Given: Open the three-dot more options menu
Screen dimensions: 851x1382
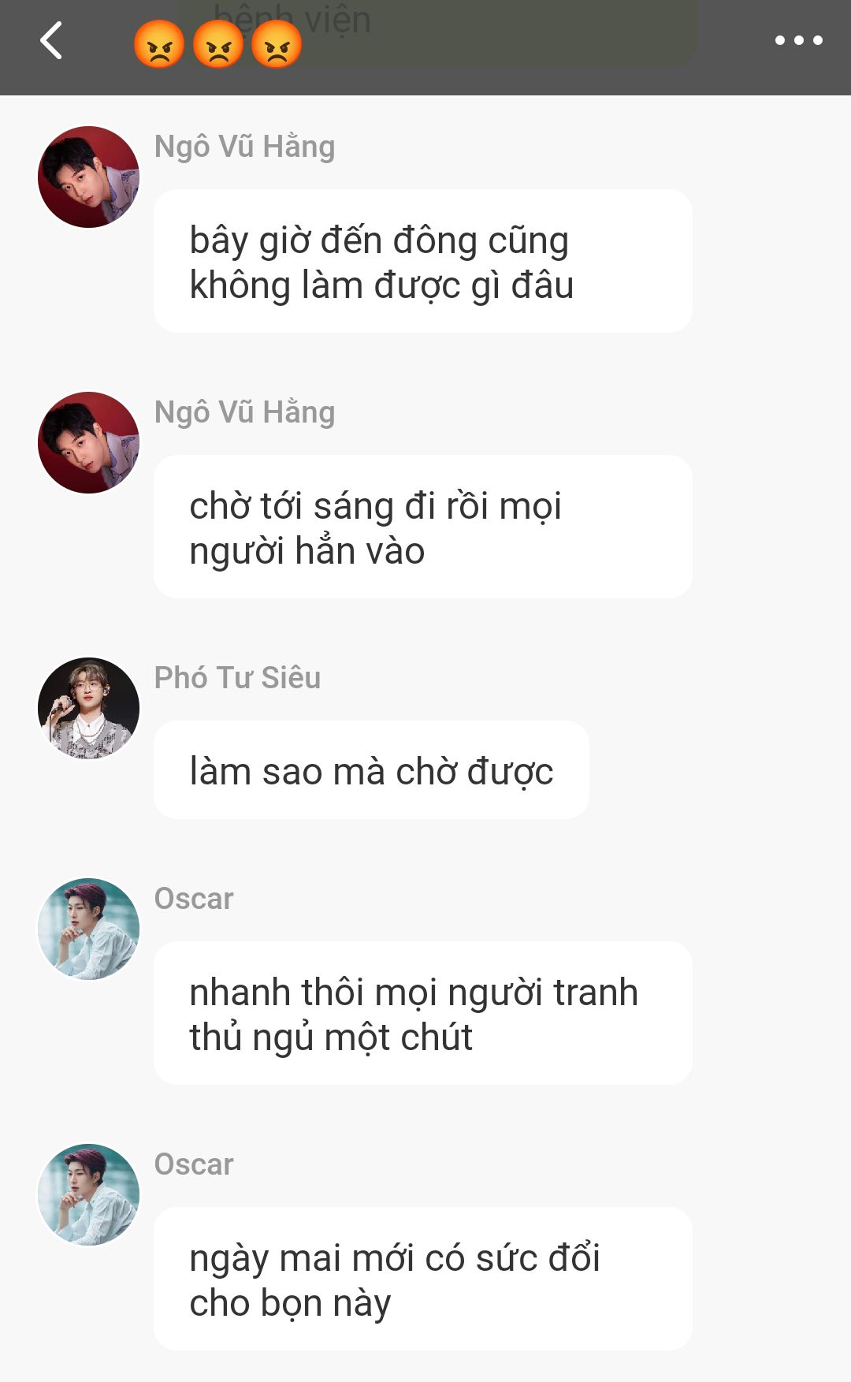Looking at the screenshot, I should pos(798,40).
